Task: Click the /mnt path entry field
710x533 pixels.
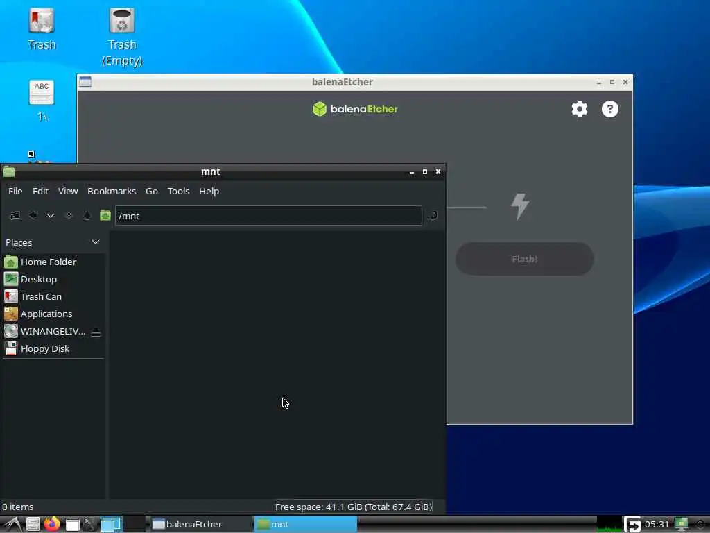Action: pyautogui.click(x=268, y=216)
